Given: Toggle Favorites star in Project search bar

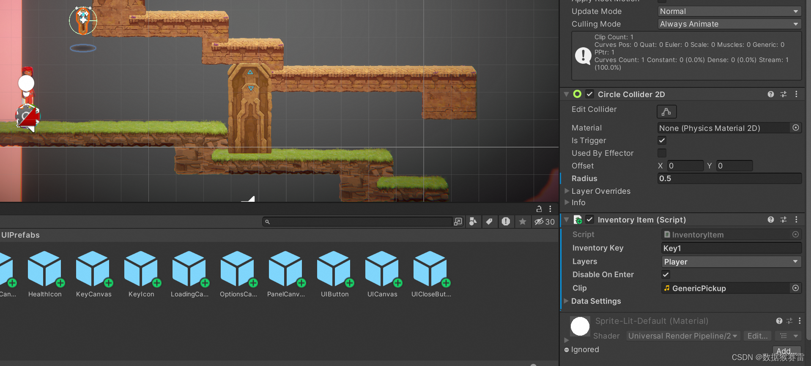Looking at the screenshot, I should [x=523, y=222].
